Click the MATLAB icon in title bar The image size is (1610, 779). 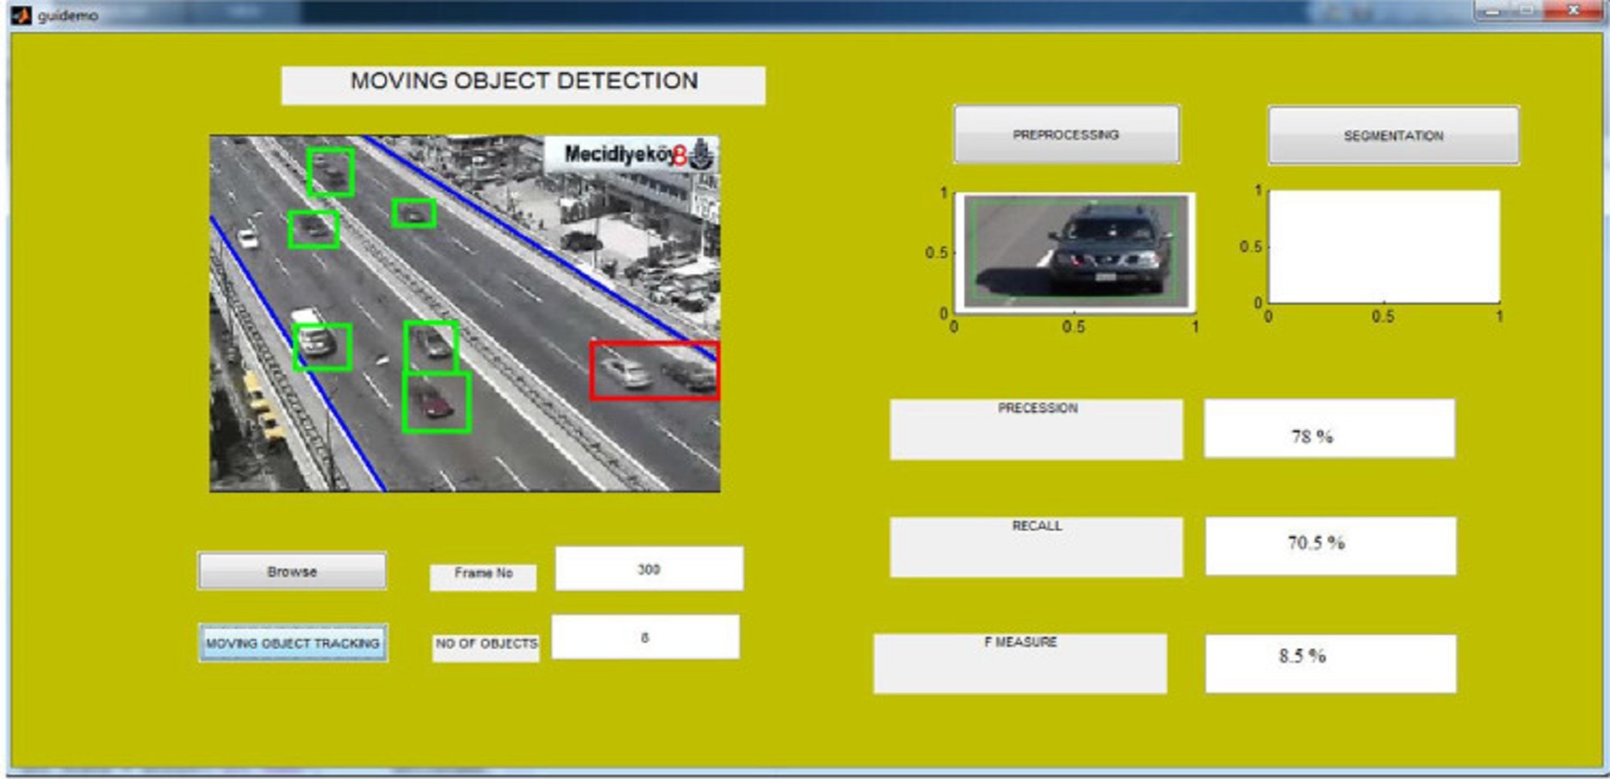pyautogui.click(x=21, y=15)
